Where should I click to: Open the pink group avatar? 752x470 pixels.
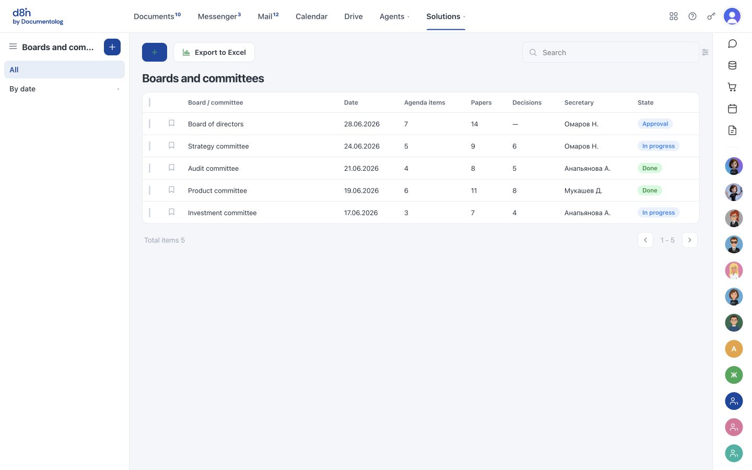tap(734, 427)
